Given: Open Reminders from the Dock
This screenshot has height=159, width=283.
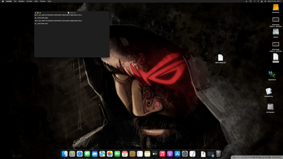Looking at the screenshot, I should (x=140, y=154).
